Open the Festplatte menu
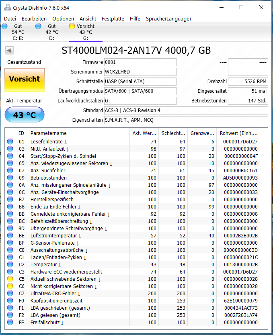Image resolution: width=273 pixels, height=335 pixels. pyautogui.click(x=113, y=19)
